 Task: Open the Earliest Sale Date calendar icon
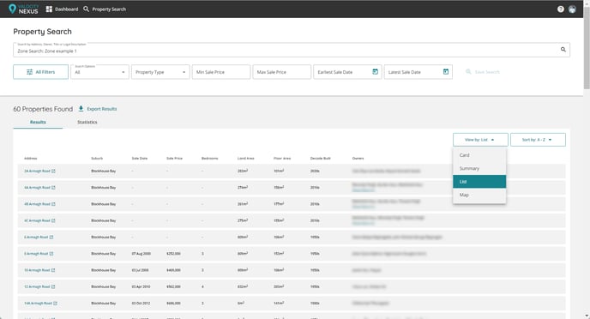point(375,71)
